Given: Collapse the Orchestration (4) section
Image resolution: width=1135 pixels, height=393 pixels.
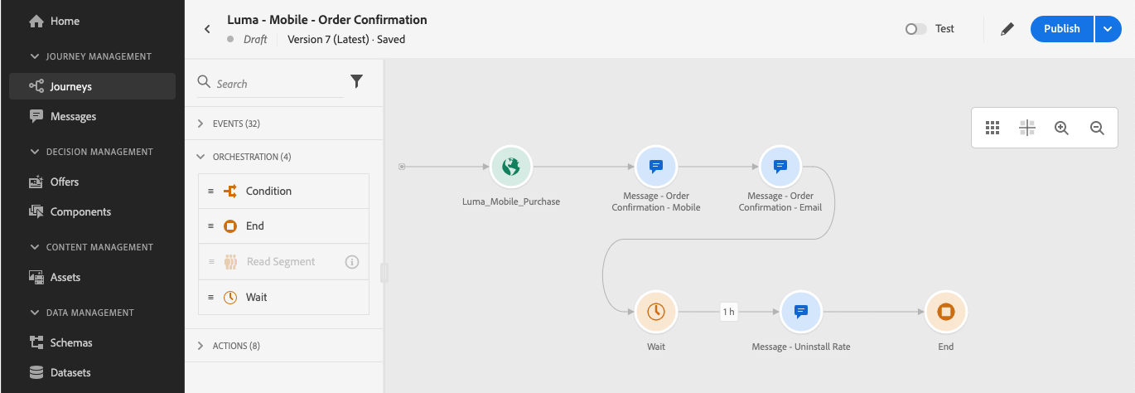Looking at the screenshot, I should [x=284, y=157].
